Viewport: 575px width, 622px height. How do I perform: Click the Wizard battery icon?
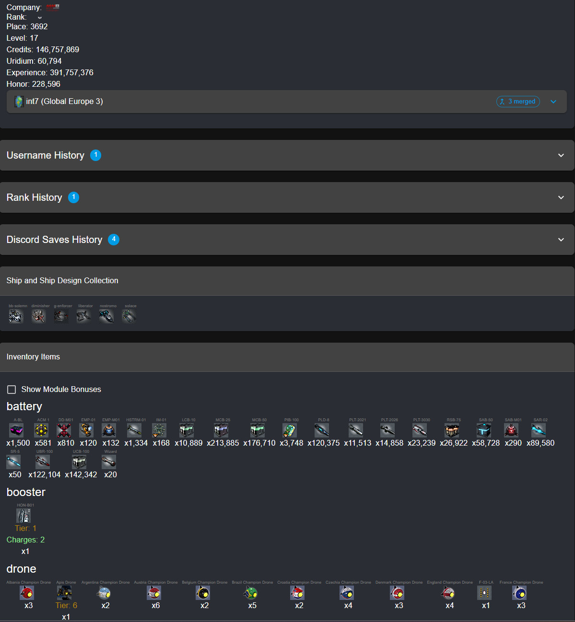109,462
